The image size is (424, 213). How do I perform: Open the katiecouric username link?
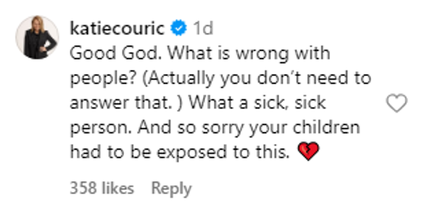(117, 29)
